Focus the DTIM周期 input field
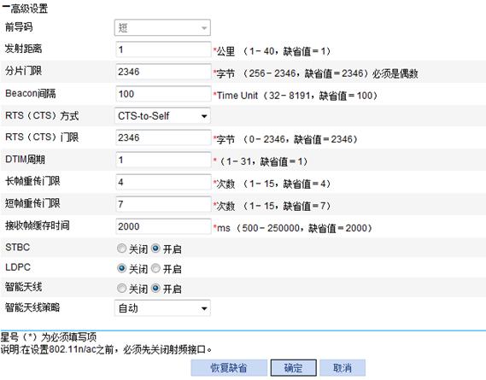This screenshot has height=380, width=486. 163,160
